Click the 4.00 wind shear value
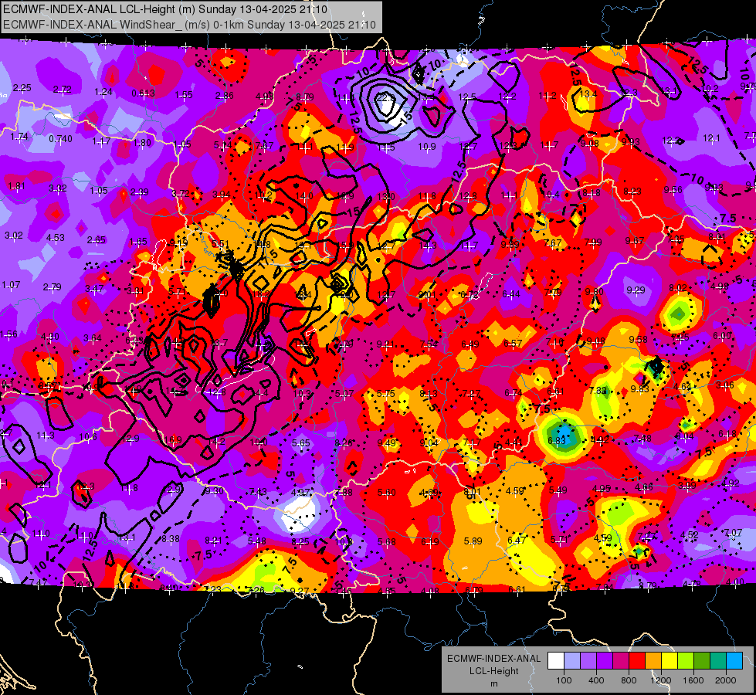 [x=734, y=581]
